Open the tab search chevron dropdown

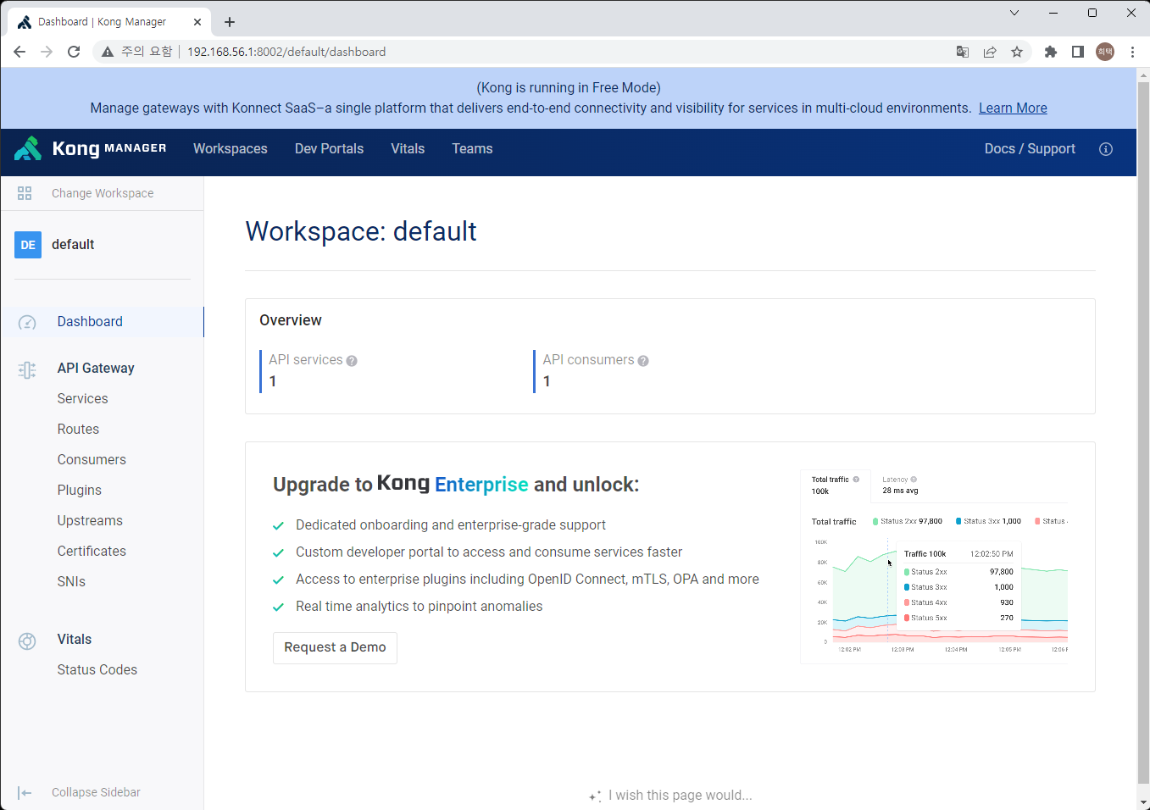pyautogui.click(x=1014, y=13)
